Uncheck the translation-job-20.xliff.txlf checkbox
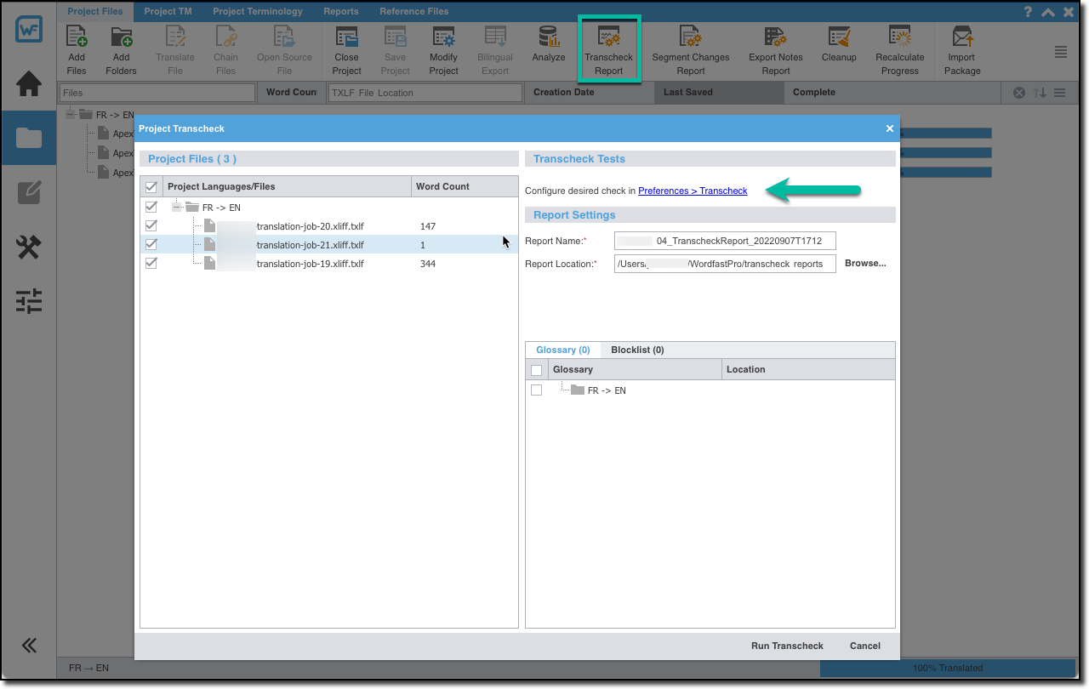 [x=151, y=225]
